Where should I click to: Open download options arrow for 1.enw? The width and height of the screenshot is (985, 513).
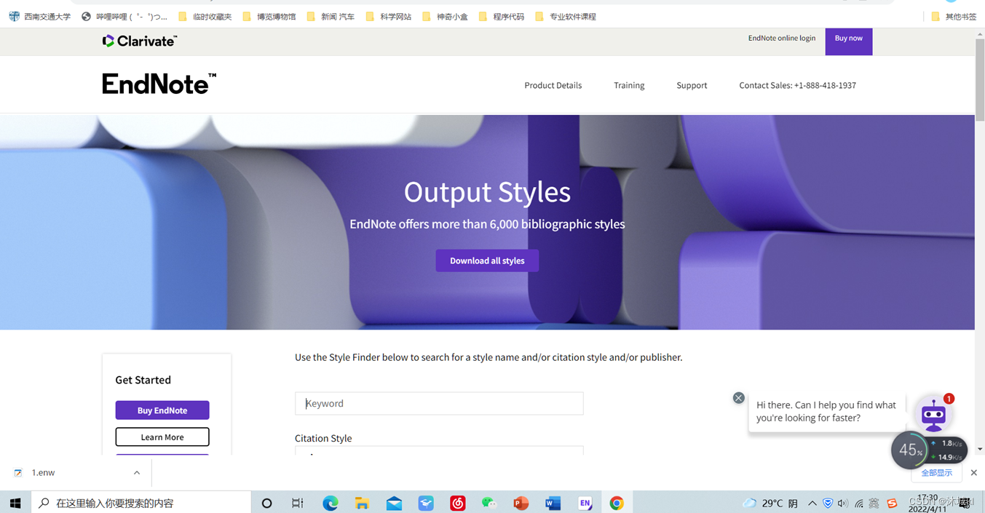click(137, 473)
